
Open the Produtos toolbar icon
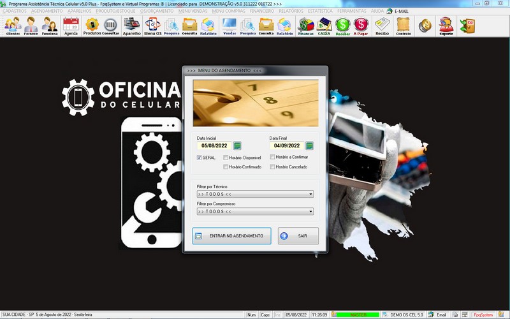pyautogui.click(x=92, y=26)
